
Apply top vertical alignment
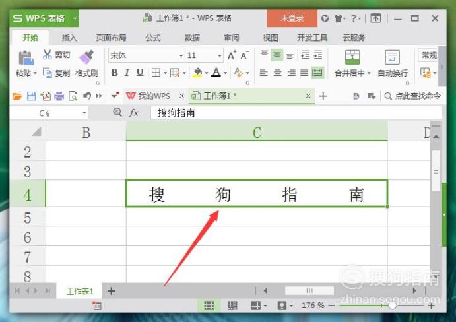click(x=264, y=55)
